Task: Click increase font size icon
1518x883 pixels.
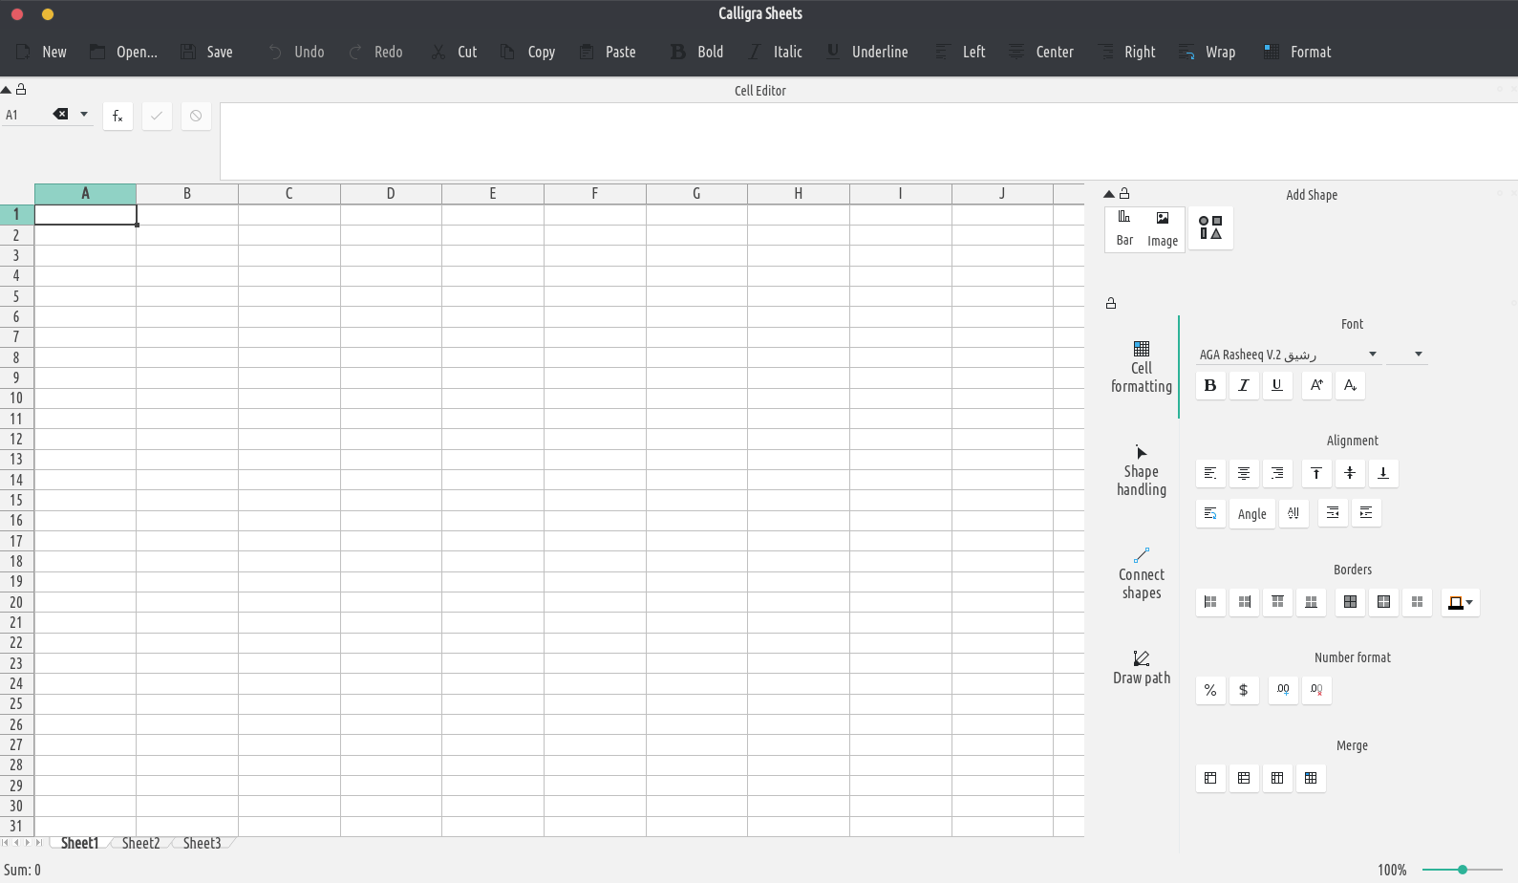Action: coord(1316,385)
